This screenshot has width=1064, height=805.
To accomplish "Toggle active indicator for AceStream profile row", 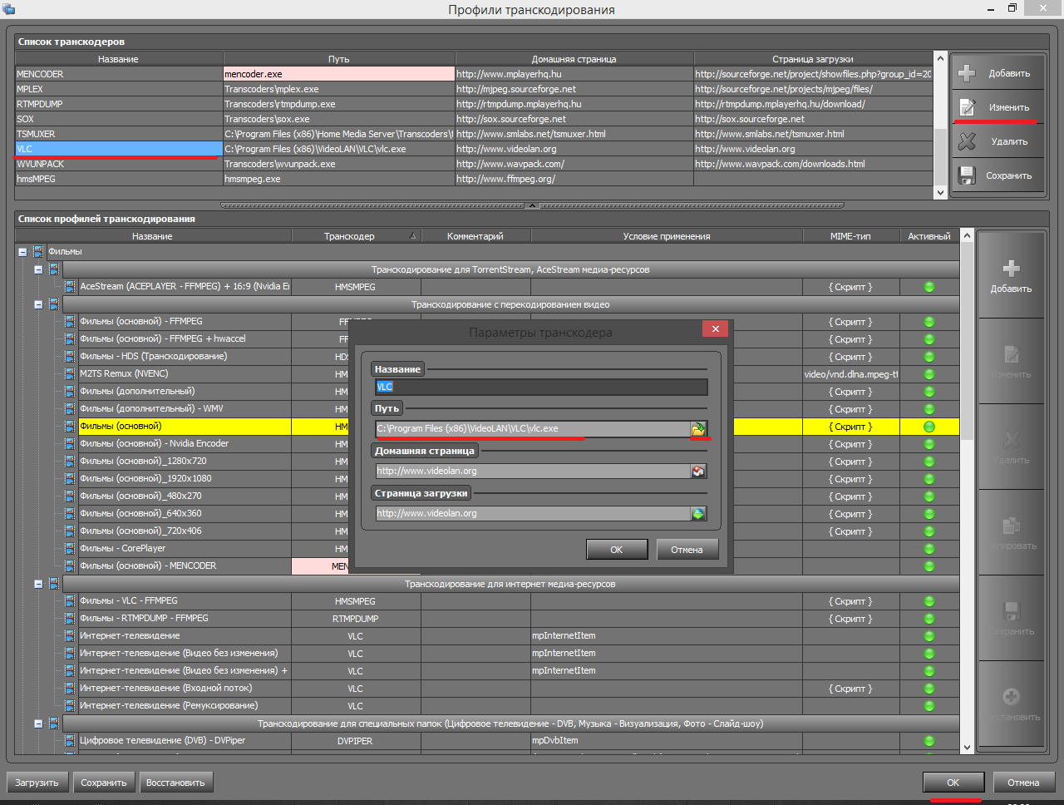I will click(929, 287).
